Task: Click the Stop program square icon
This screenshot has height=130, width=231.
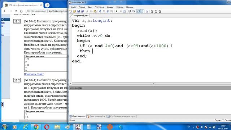Action: click(x=121, y=11)
